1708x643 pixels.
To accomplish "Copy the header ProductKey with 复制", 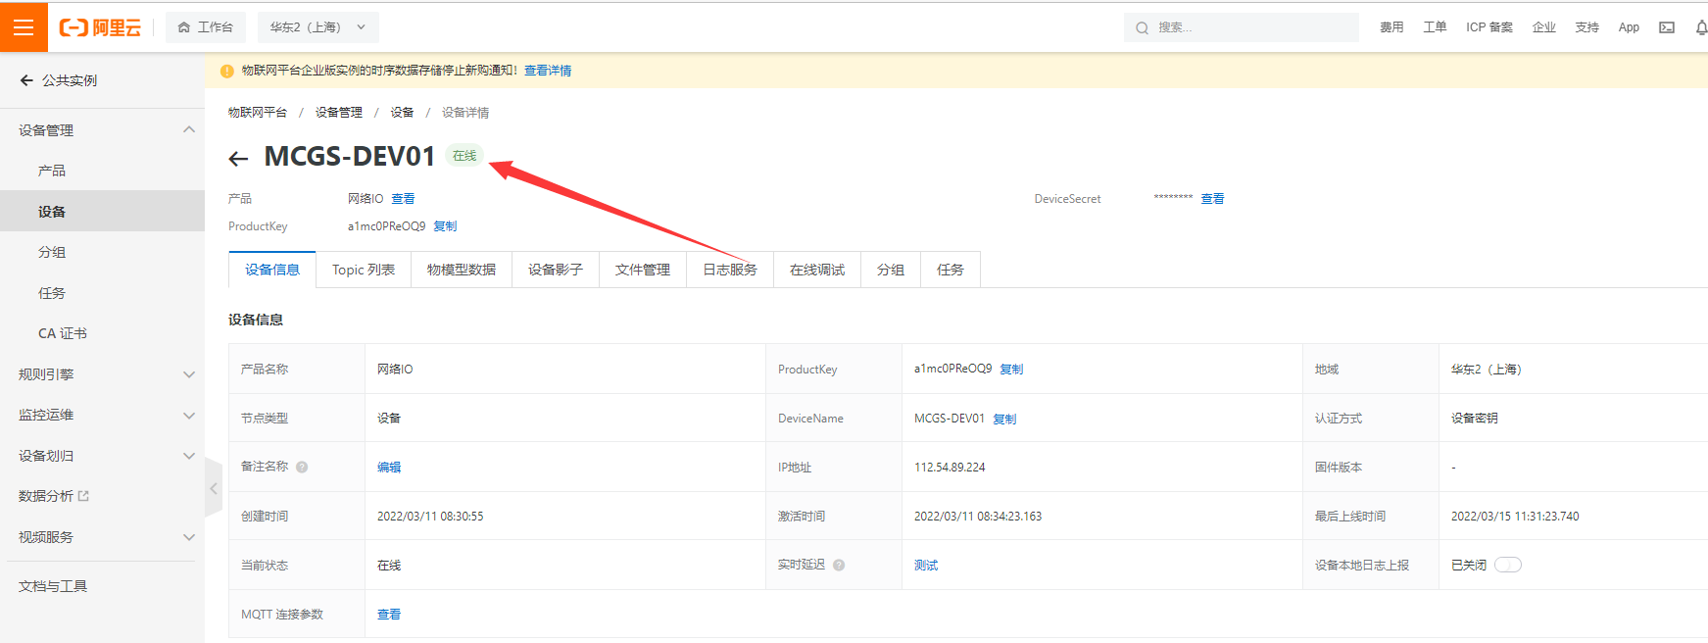I will (445, 226).
